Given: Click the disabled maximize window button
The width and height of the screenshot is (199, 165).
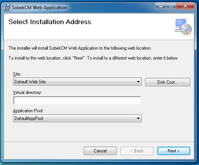Looking at the screenshot, I should pyautogui.click(x=171, y=6).
